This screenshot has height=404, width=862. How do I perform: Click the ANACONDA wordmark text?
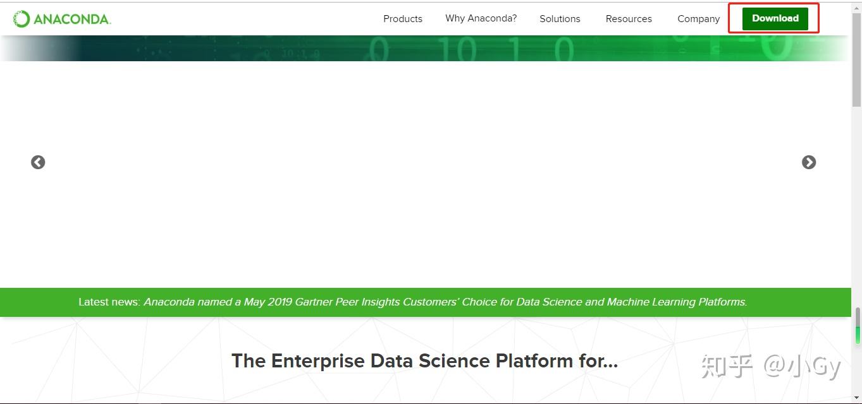click(x=72, y=20)
